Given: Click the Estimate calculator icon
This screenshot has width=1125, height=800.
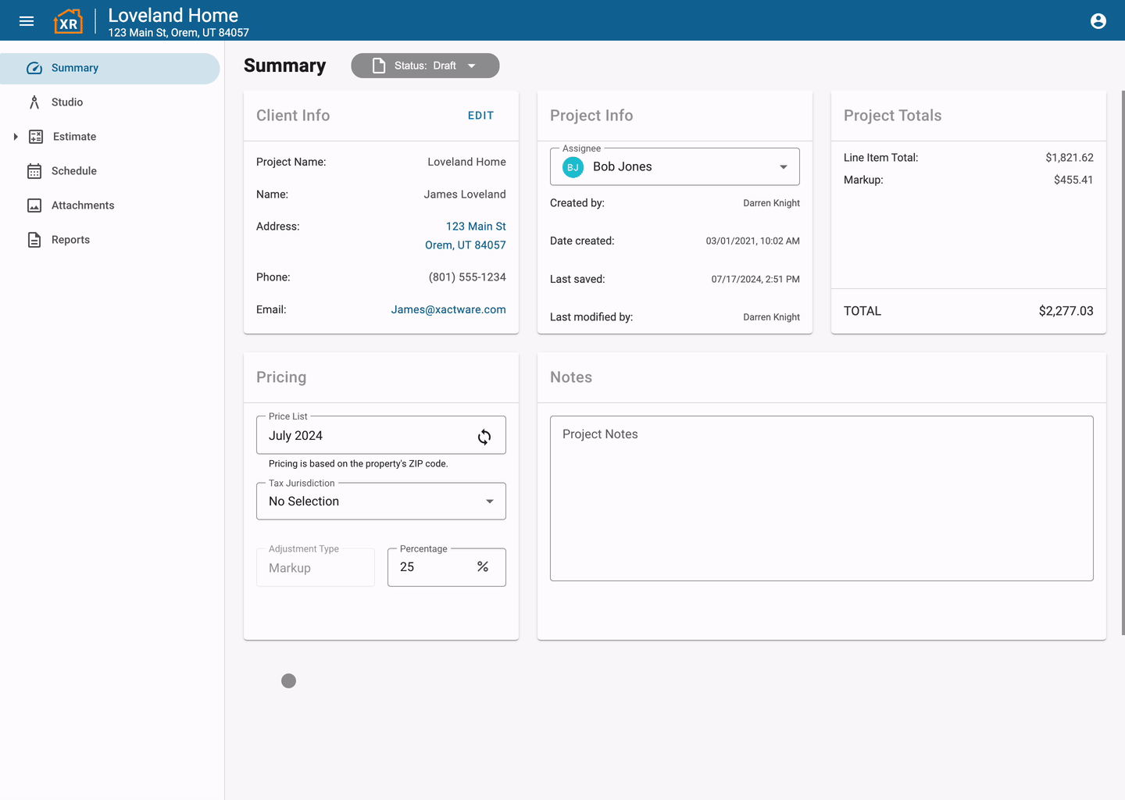Looking at the screenshot, I should 36,137.
